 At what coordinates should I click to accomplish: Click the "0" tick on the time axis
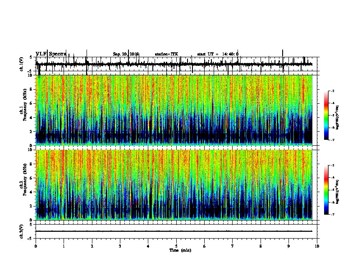[36, 246]
